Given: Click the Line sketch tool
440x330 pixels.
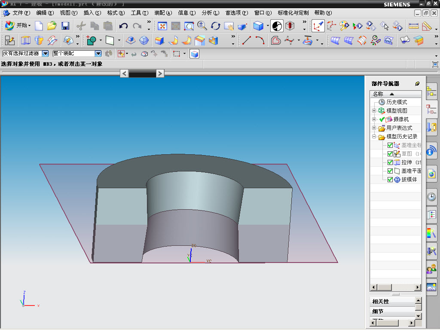Looking at the screenshot, I should (247, 41).
